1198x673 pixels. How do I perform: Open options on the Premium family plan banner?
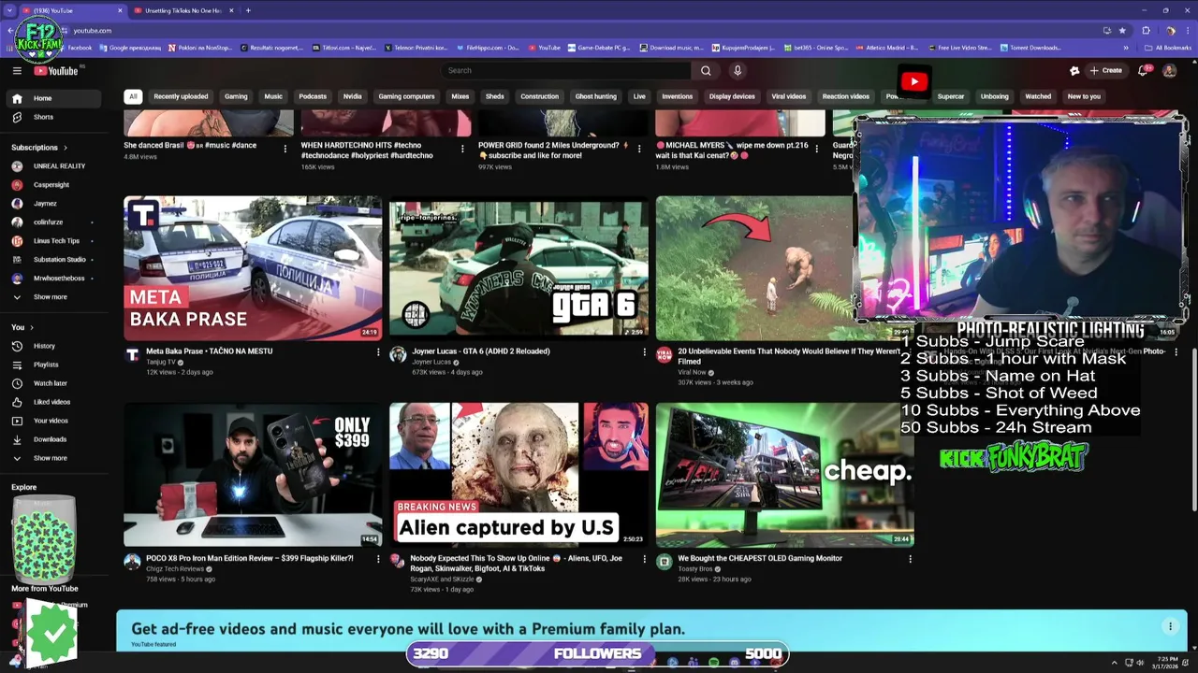[x=1170, y=626]
